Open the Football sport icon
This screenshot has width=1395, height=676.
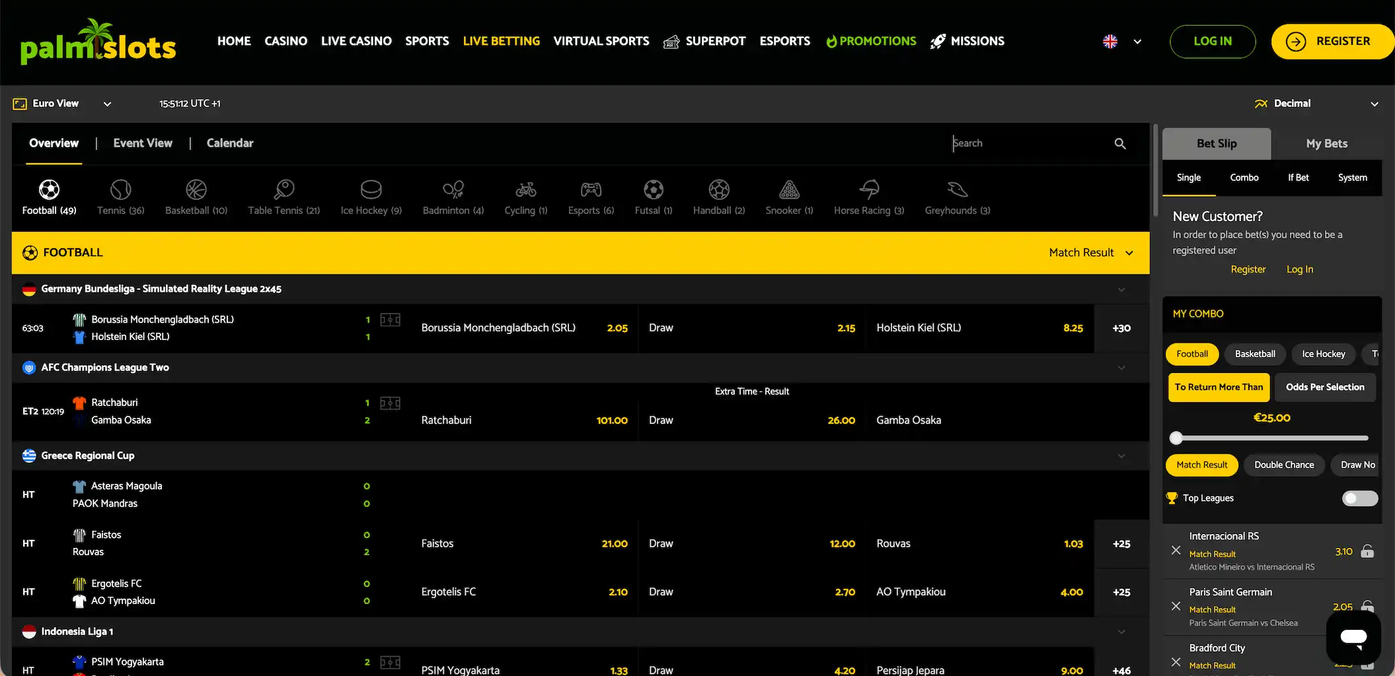pyautogui.click(x=49, y=190)
